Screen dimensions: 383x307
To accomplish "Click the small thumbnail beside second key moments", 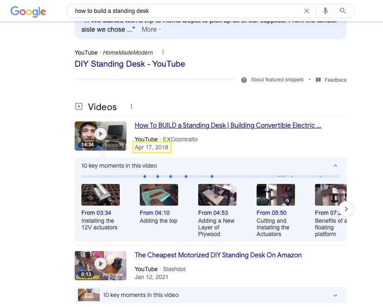I will [x=89, y=295].
